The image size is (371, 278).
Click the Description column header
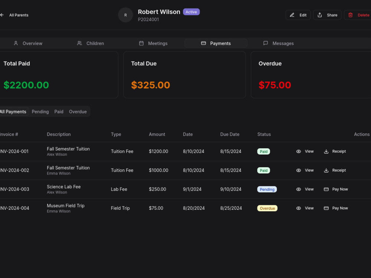pos(59,134)
